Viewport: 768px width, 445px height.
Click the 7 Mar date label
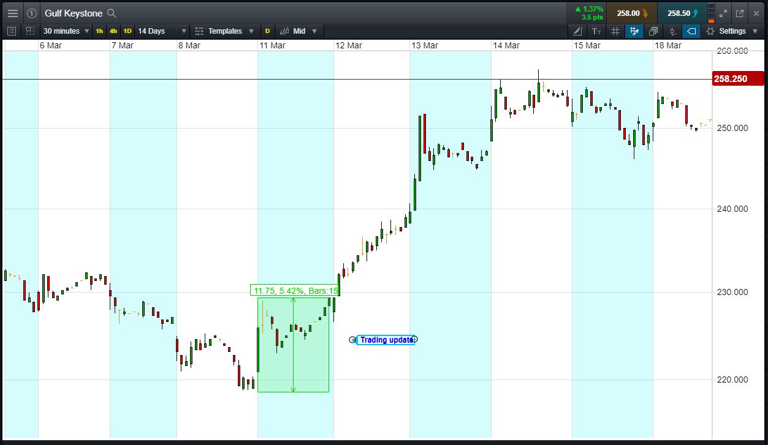pyautogui.click(x=123, y=45)
